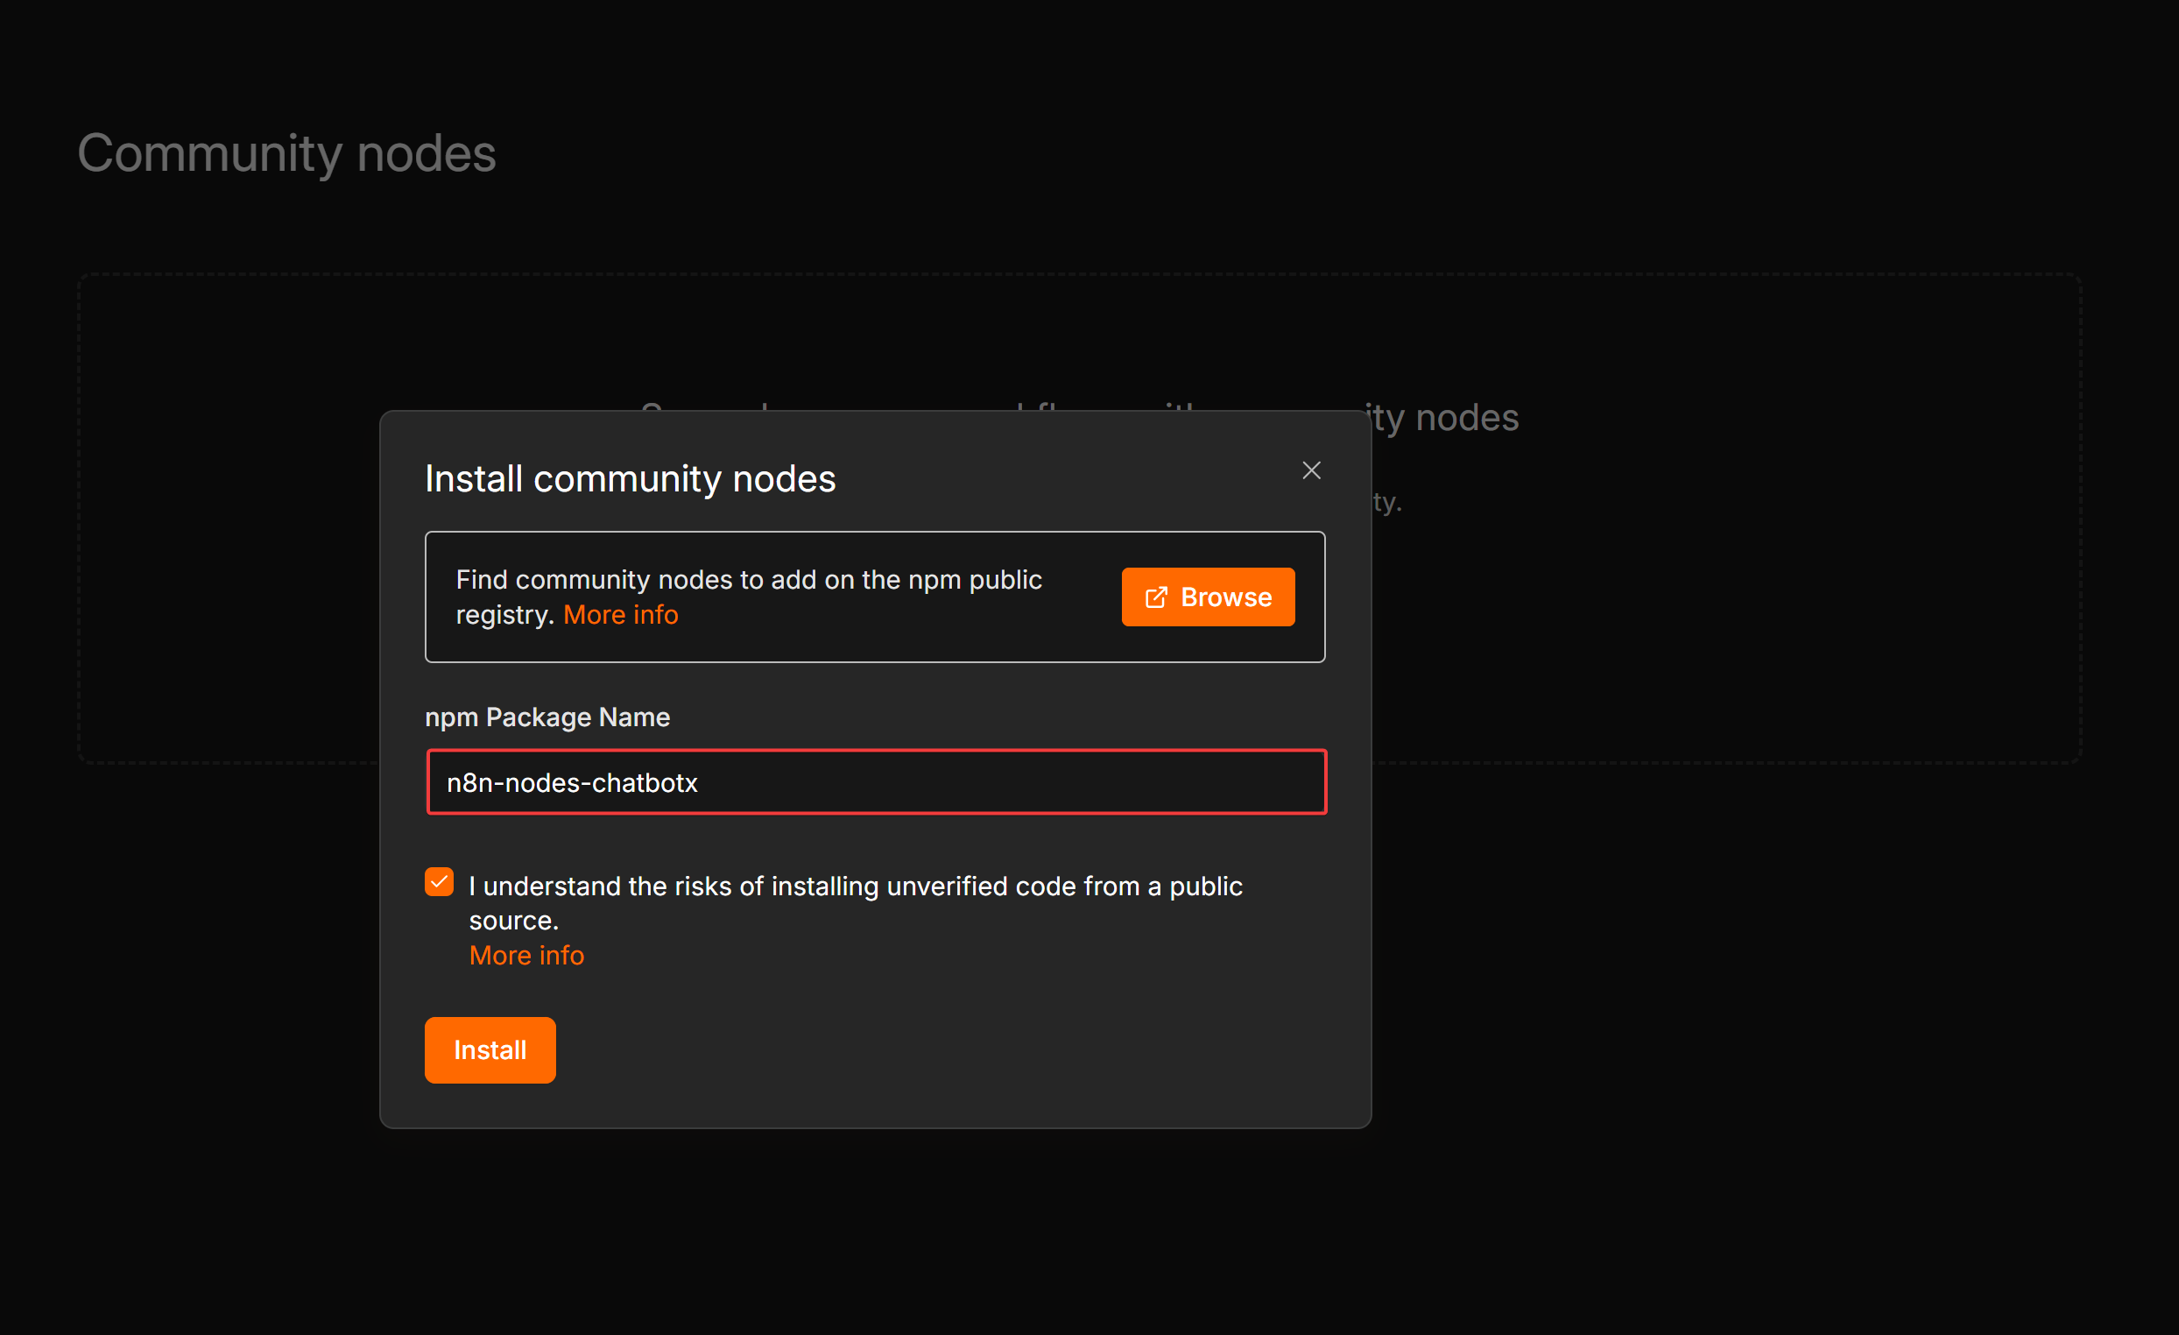This screenshot has width=2179, height=1335.
Task: Close the Install community nodes dialog
Action: point(1310,470)
